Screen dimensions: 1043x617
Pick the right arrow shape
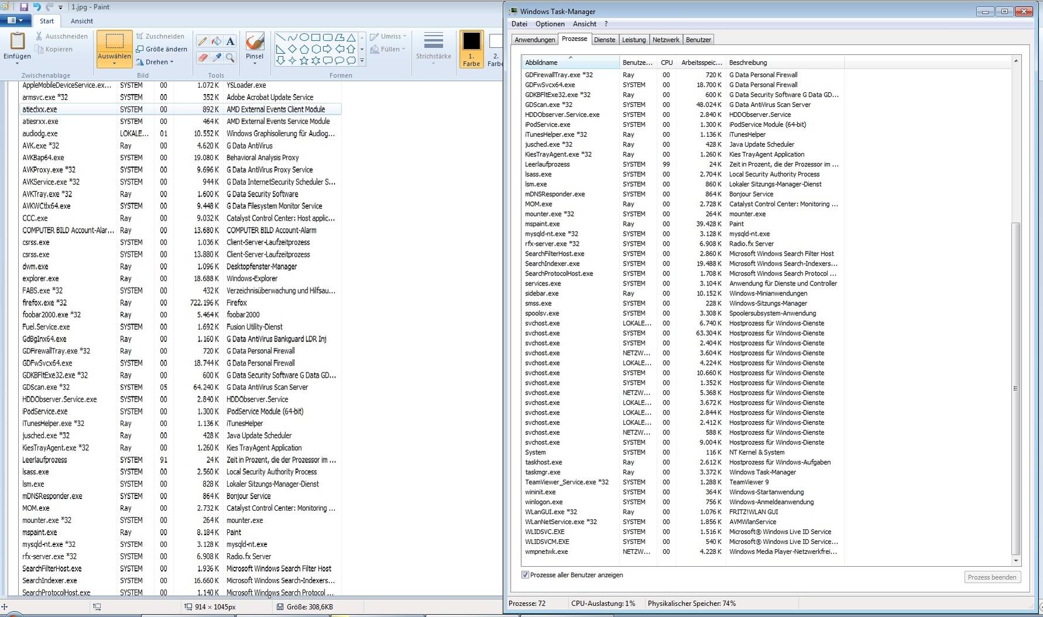[x=327, y=49]
